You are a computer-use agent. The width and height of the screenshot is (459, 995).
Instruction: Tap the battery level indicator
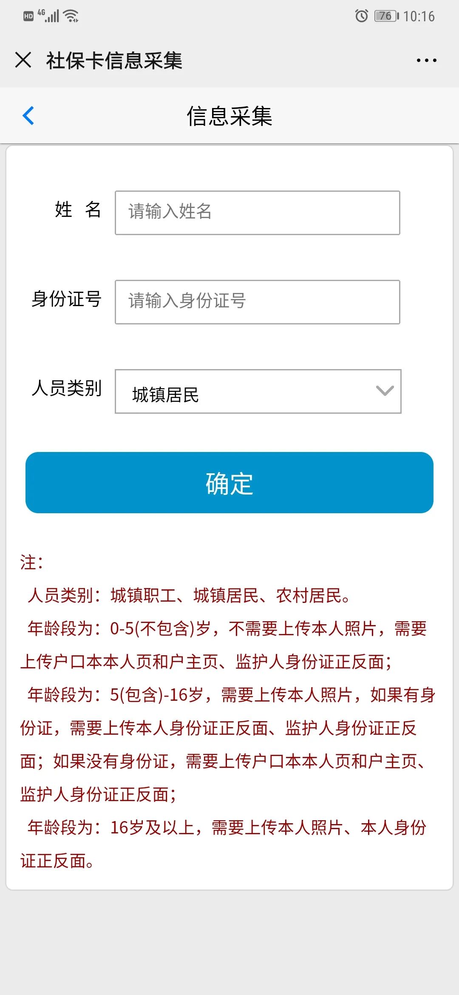pos(386,16)
